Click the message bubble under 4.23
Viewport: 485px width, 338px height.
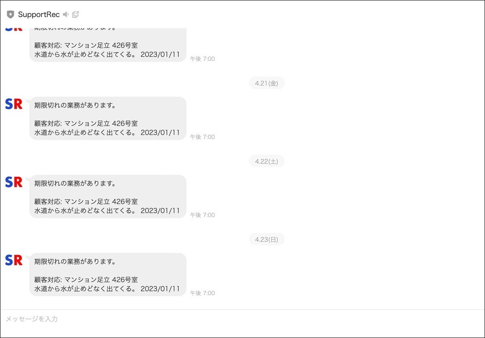pyautogui.click(x=108, y=275)
